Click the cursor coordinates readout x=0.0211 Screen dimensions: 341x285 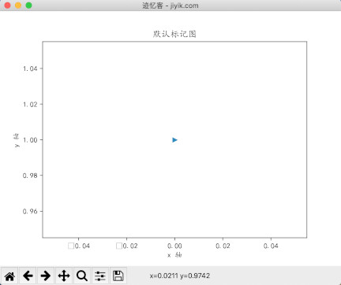pyautogui.click(x=164, y=276)
